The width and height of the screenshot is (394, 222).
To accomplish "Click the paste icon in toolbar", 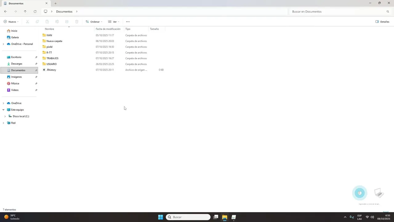I will (47, 22).
